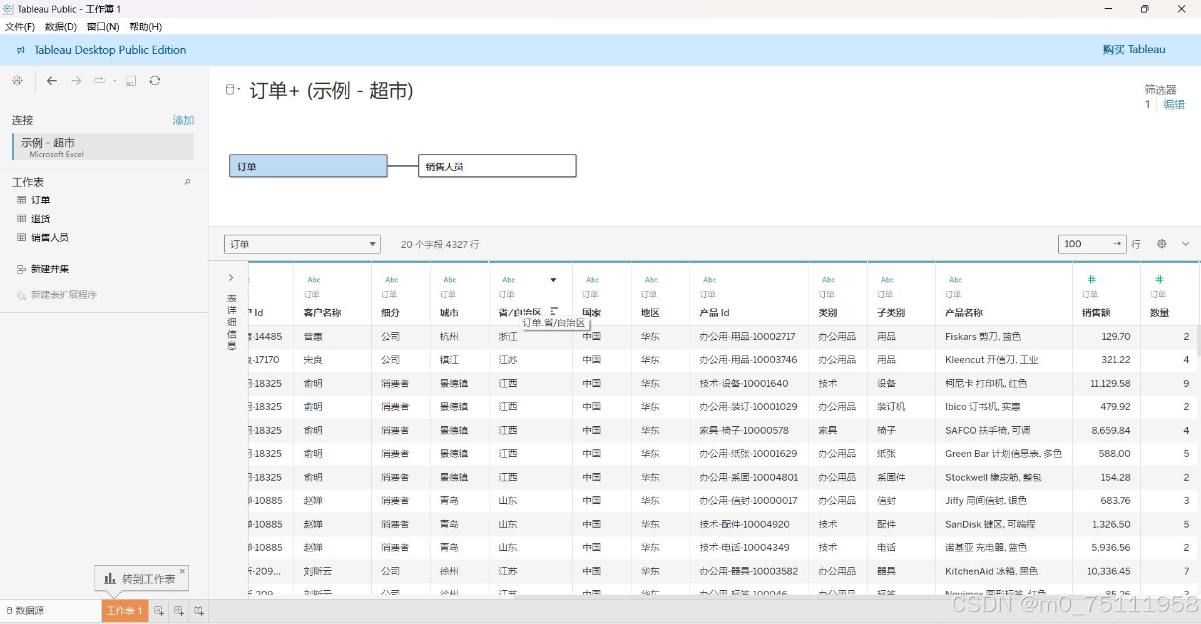Open the 窗口(N) menu
The width and height of the screenshot is (1201, 624).
103,26
